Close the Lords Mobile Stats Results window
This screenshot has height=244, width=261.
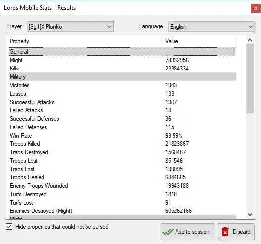tap(256, 9)
